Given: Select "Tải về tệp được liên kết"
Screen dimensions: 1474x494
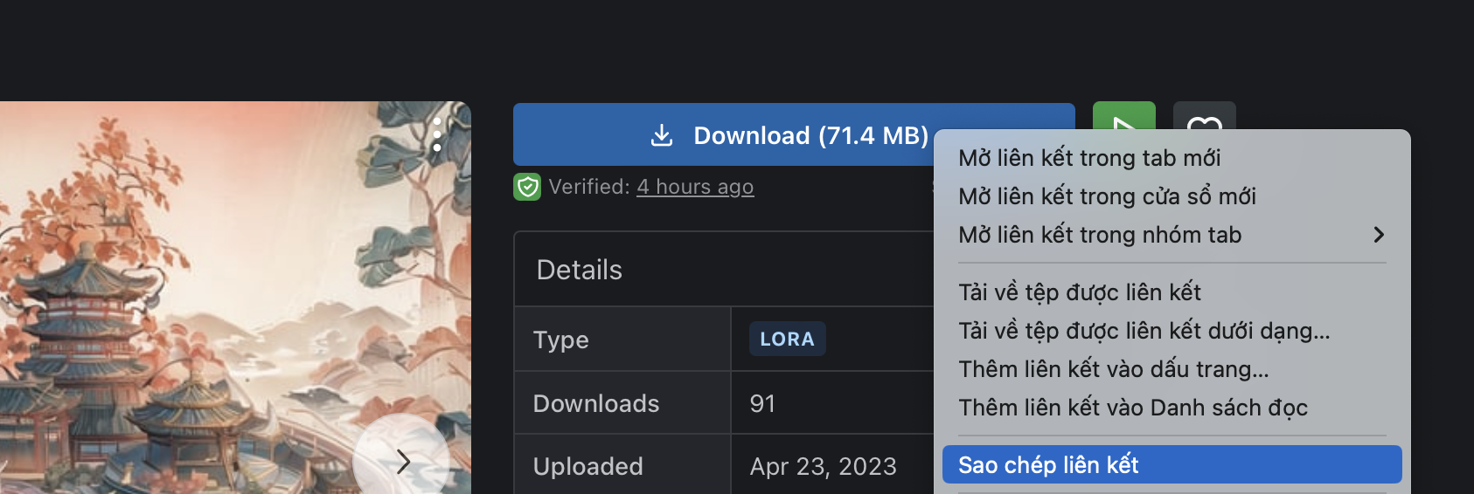Looking at the screenshot, I should tap(1080, 292).
